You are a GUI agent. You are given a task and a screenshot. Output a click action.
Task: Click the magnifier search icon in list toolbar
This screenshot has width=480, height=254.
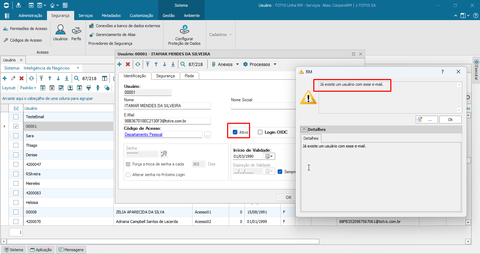click(x=76, y=78)
